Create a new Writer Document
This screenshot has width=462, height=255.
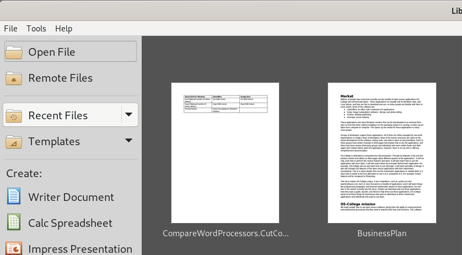click(x=71, y=197)
